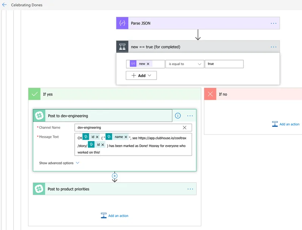Click the message text 'worked on this!'
The height and width of the screenshot is (230, 302).
[89, 152]
